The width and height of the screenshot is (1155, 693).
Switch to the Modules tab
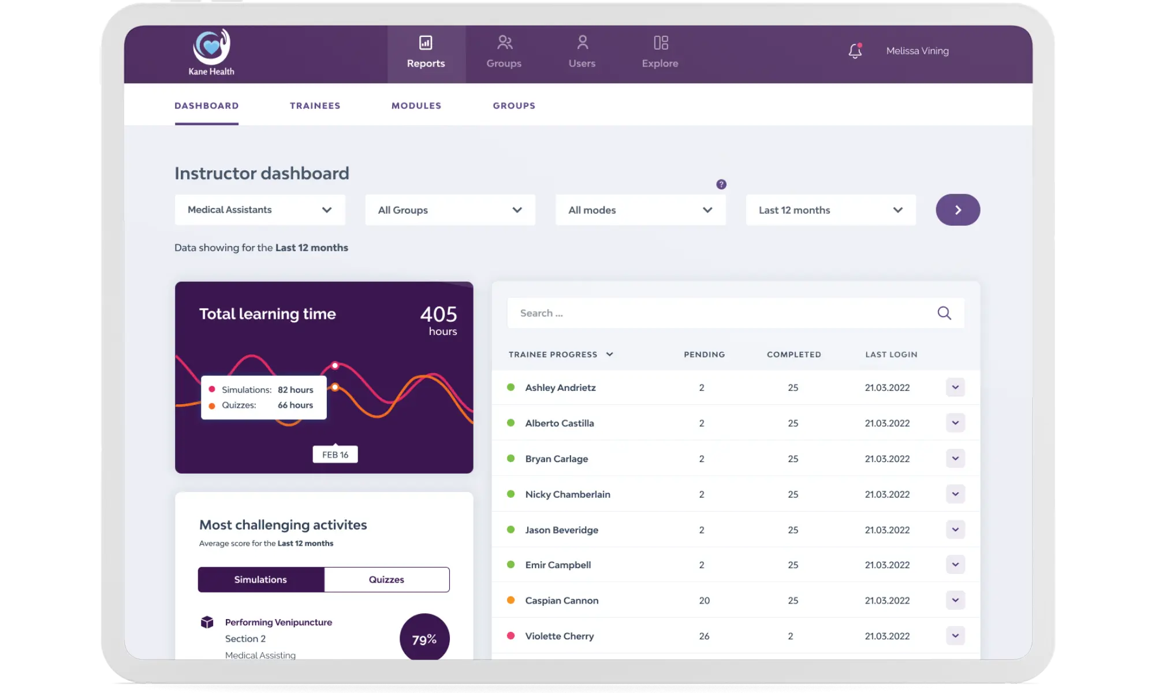[x=416, y=106]
